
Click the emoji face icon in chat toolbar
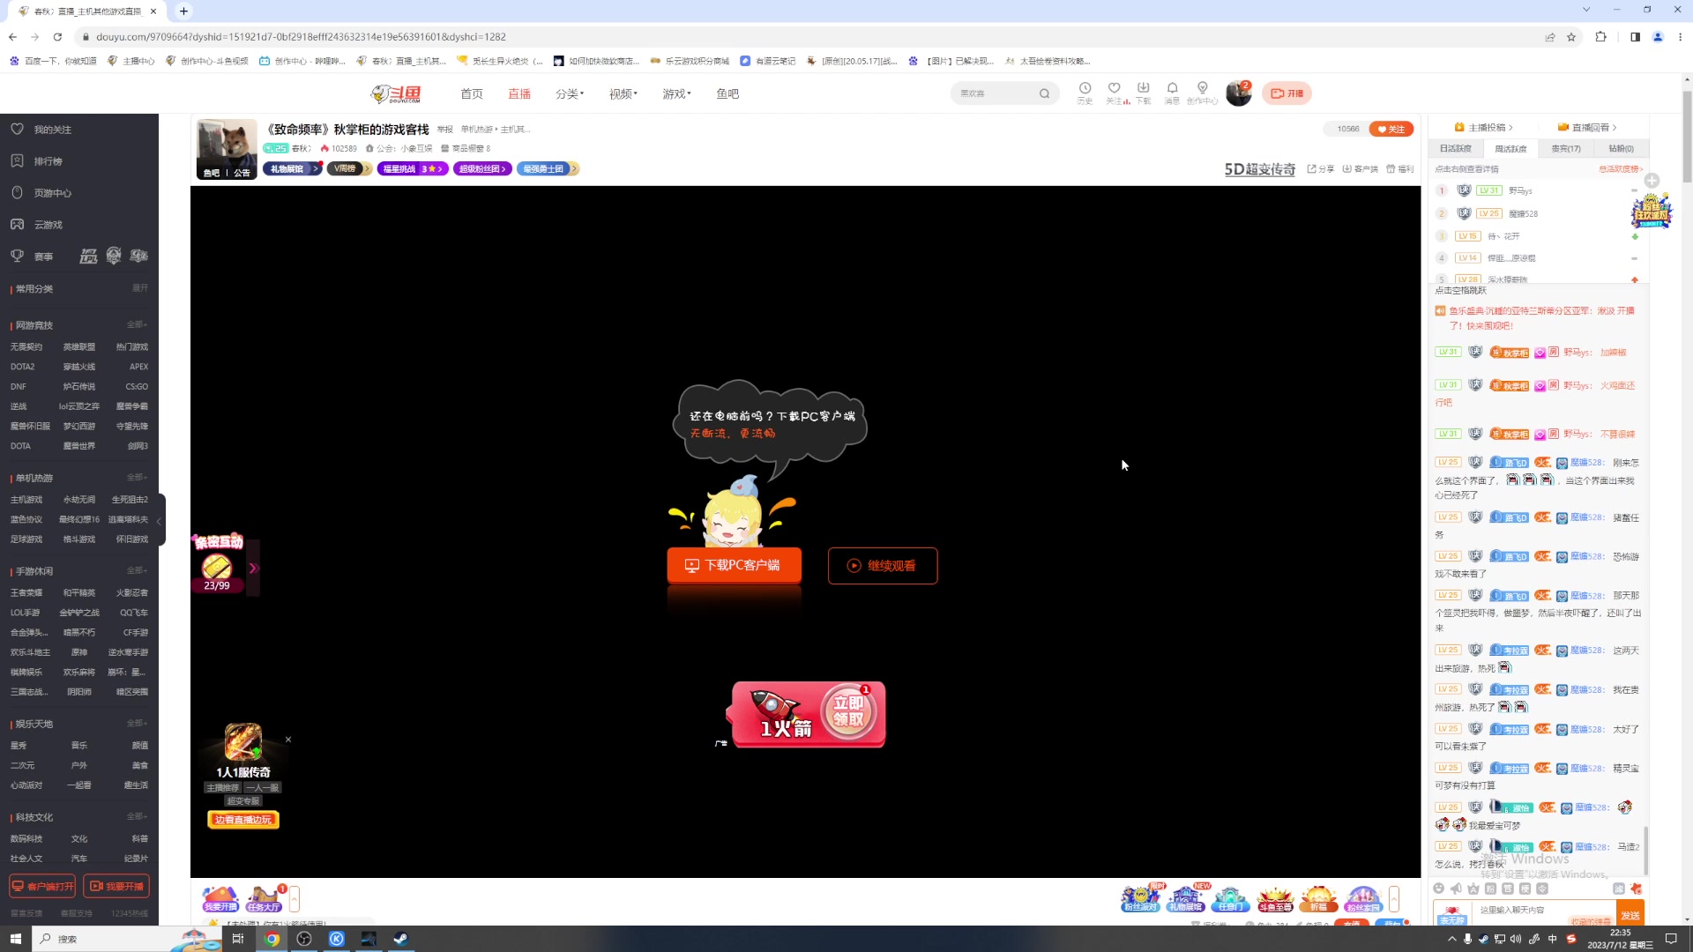[x=1439, y=889]
